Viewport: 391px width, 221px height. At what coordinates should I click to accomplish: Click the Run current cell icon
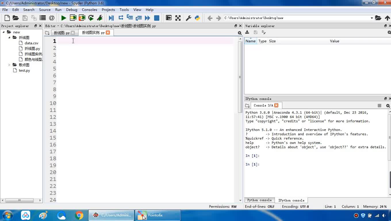click(73, 18)
